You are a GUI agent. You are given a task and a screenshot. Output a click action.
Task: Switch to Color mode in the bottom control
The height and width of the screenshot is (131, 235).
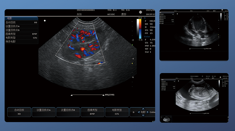pos(152,112)
